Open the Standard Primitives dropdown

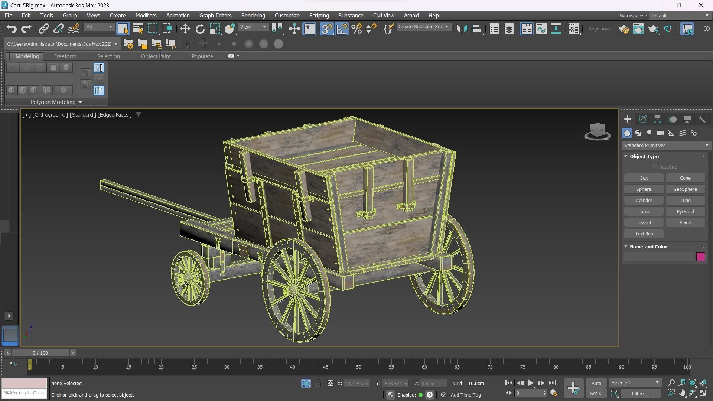[666, 146]
